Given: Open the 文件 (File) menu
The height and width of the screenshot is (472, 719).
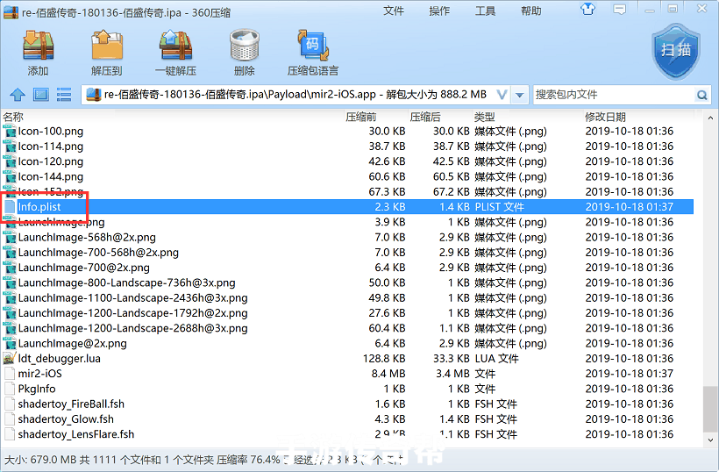Looking at the screenshot, I should point(394,11).
